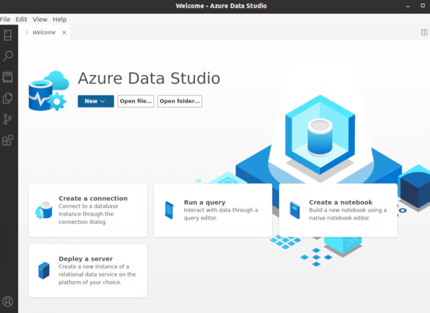430x313 pixels.
Task: Click the 'Welcome - Azure Data Studio' window title
Action: (221, 6)
